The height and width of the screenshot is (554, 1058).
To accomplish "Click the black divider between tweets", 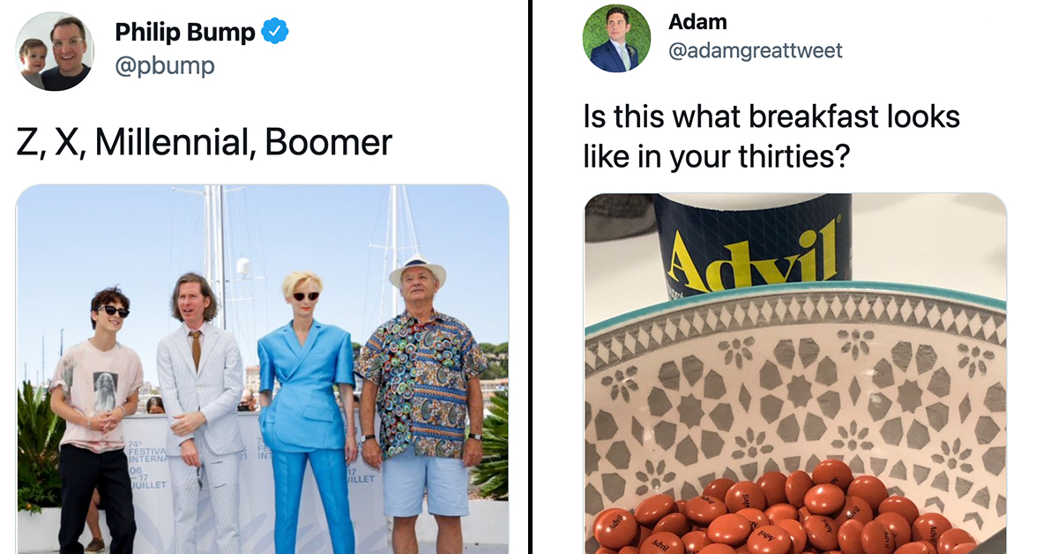I will point(530,277).
